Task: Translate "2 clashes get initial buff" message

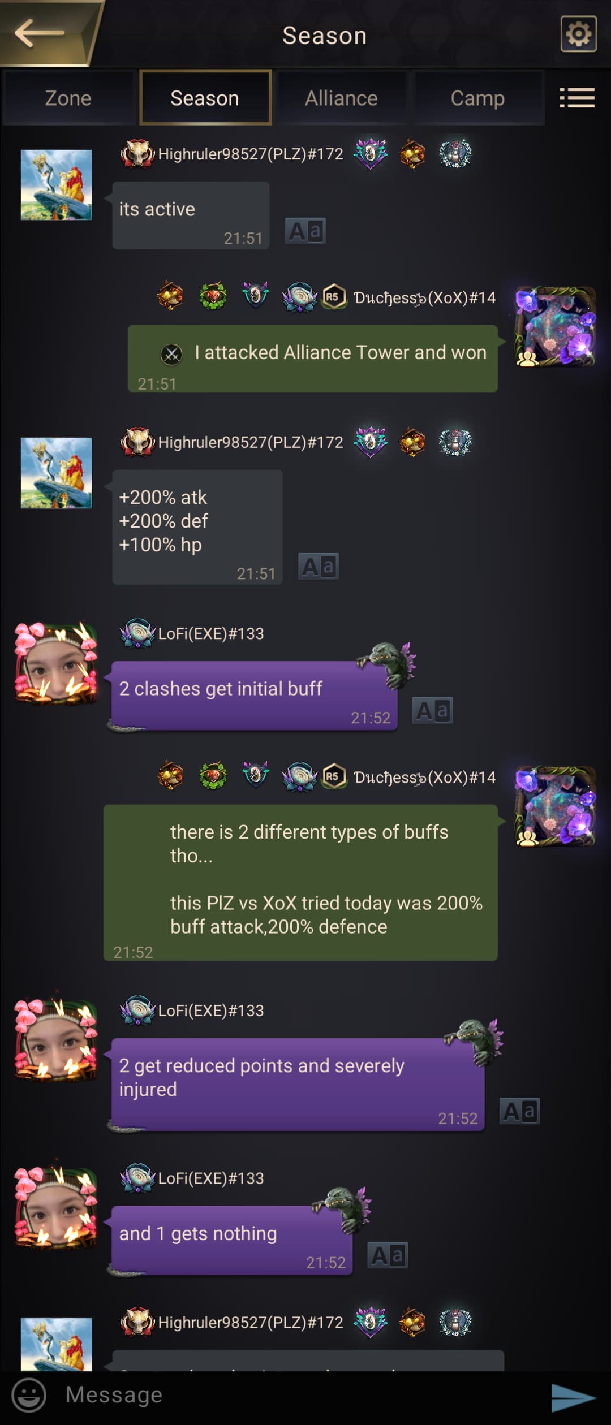Action: pyautogui.click(x=432, y=711)
